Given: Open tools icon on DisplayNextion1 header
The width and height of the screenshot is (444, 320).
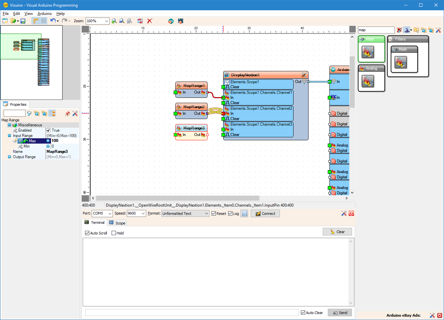Looking at the screenshot, I should [x=304, y=75].
